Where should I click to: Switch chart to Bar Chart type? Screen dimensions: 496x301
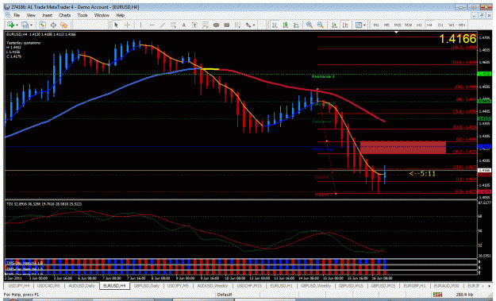click(275, 25)
